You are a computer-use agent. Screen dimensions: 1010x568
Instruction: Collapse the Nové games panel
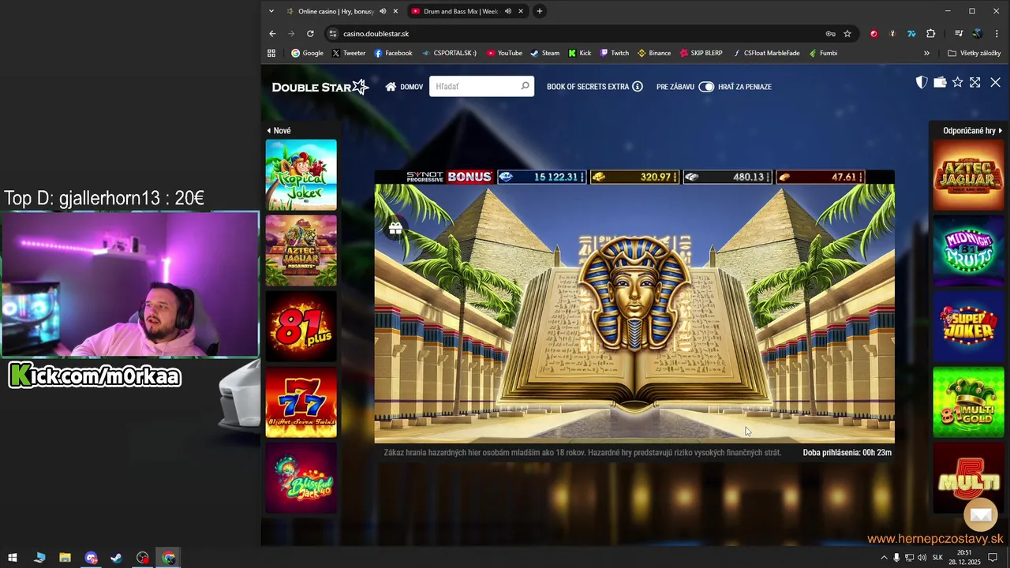[279, 130]
